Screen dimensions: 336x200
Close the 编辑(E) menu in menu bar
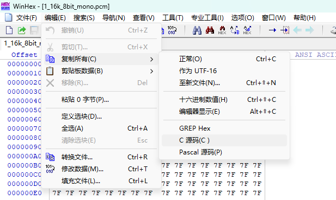[x=55, y=18]
